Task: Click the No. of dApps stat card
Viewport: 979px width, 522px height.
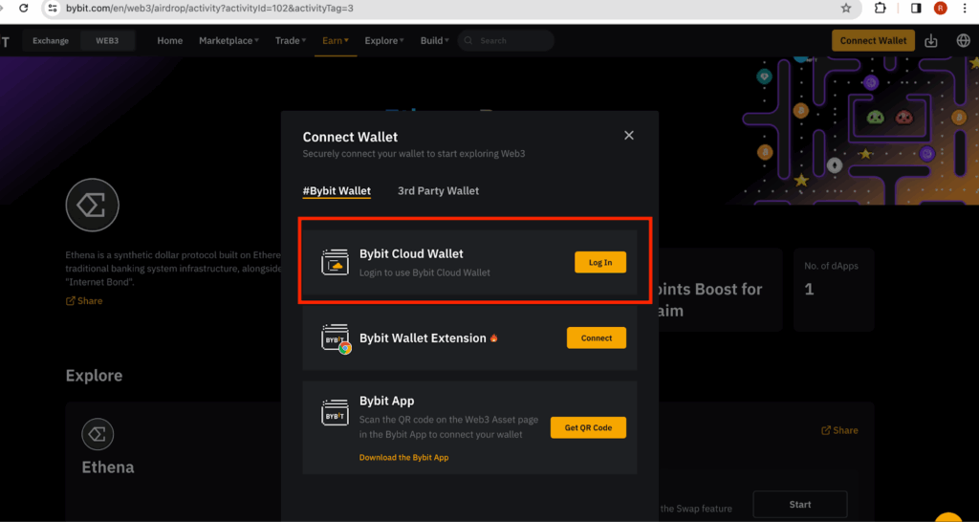Action: click(x=834, y=289)
